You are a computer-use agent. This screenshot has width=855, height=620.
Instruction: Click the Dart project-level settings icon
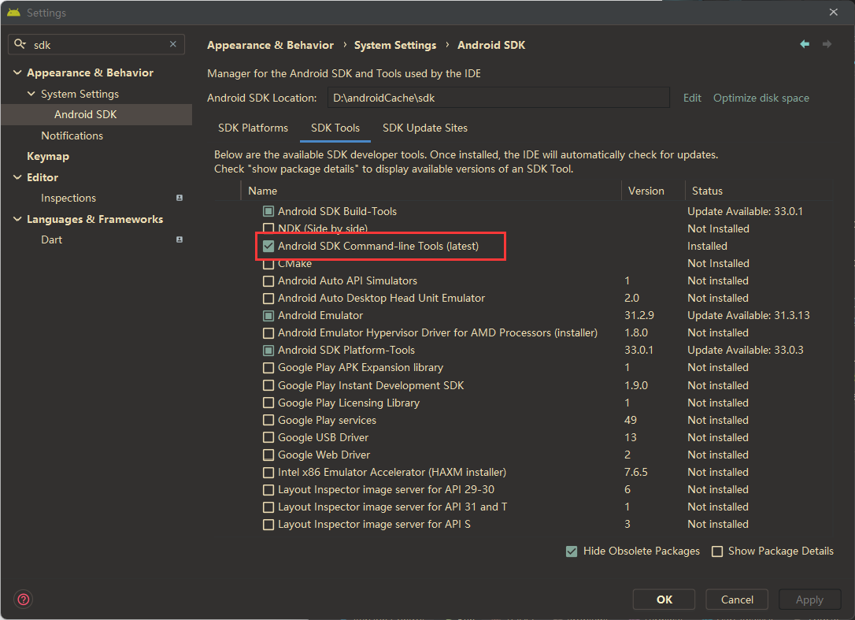click(x=180, y=239)
